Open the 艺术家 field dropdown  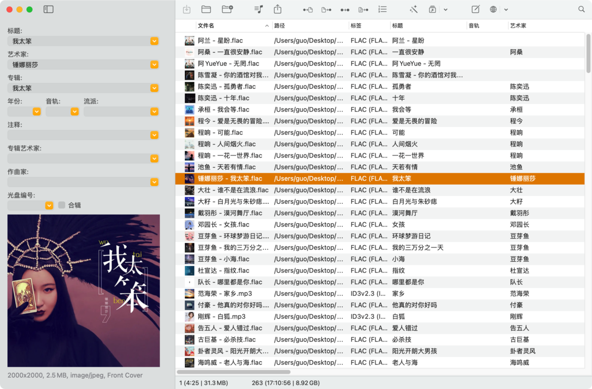click(154, 65)
